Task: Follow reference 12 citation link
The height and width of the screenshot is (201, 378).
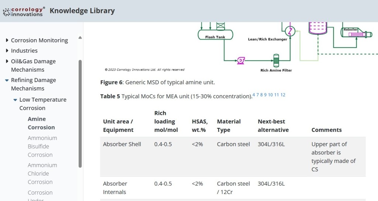Action: (x=283, y=95)
